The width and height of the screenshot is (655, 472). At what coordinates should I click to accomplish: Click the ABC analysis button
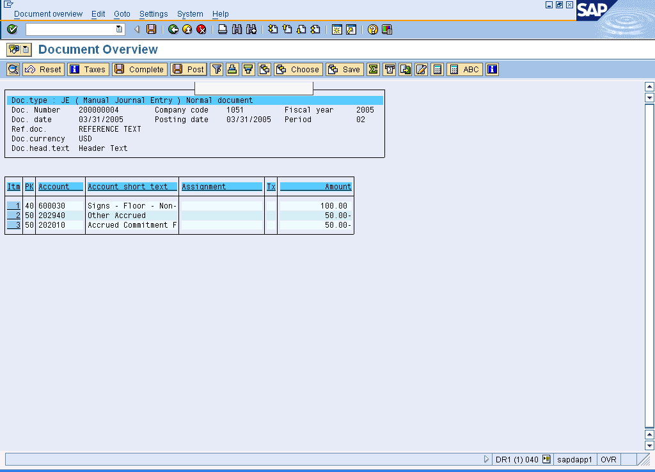tap(465, 69)
